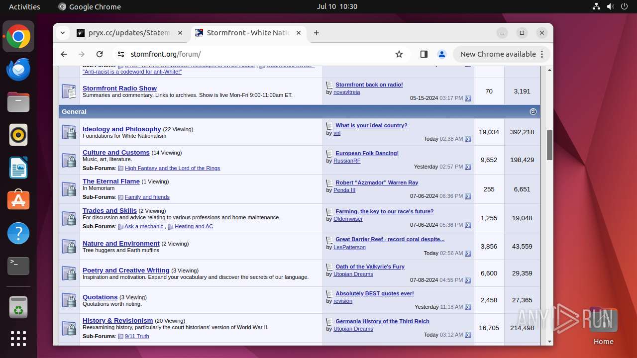Open the system volume indicator menu
Viewport: 637px width, 358px height.
click(610, 6)
